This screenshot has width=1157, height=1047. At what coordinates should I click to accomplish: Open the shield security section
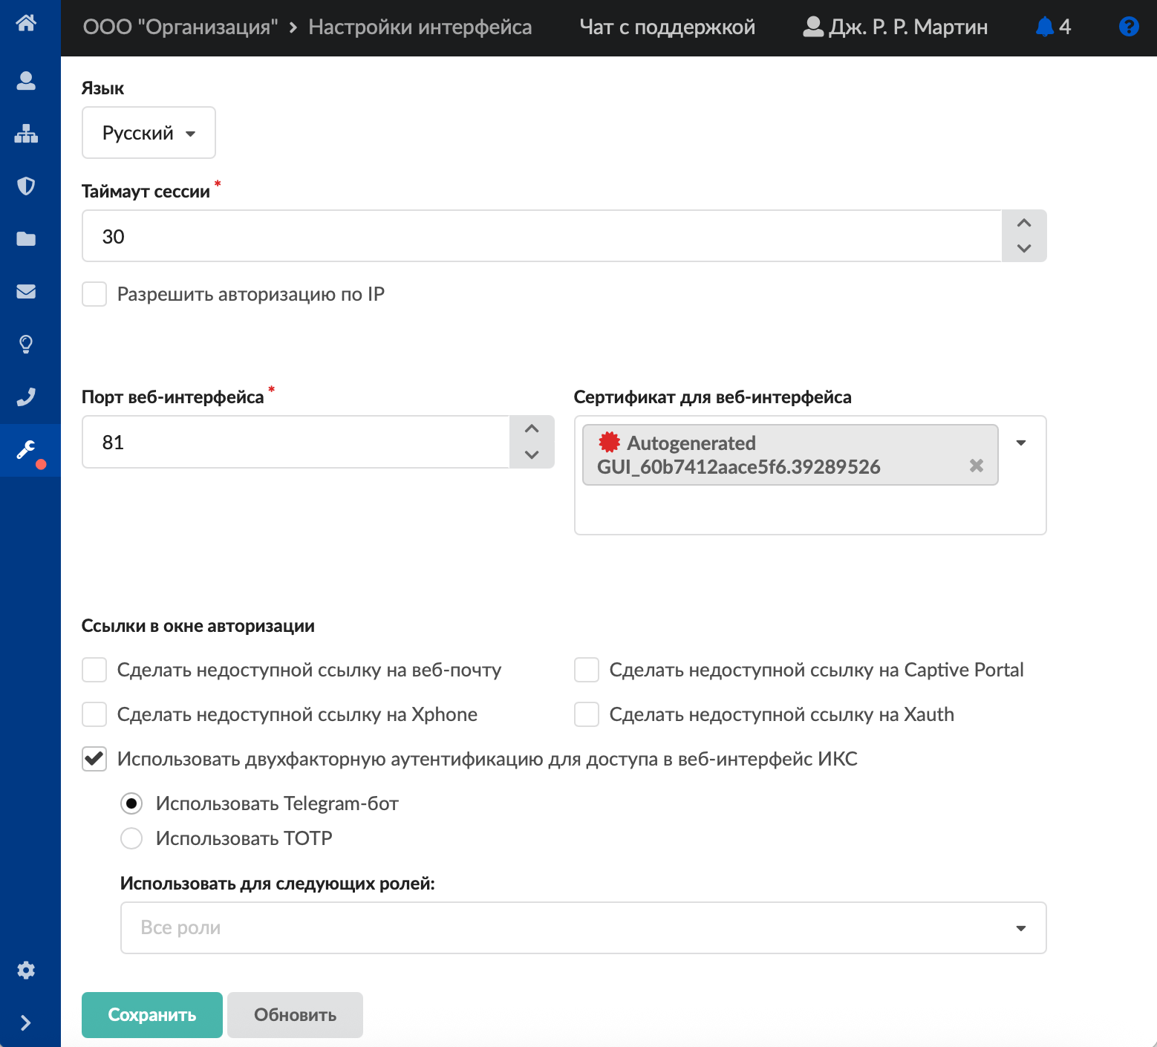point(26,186)
